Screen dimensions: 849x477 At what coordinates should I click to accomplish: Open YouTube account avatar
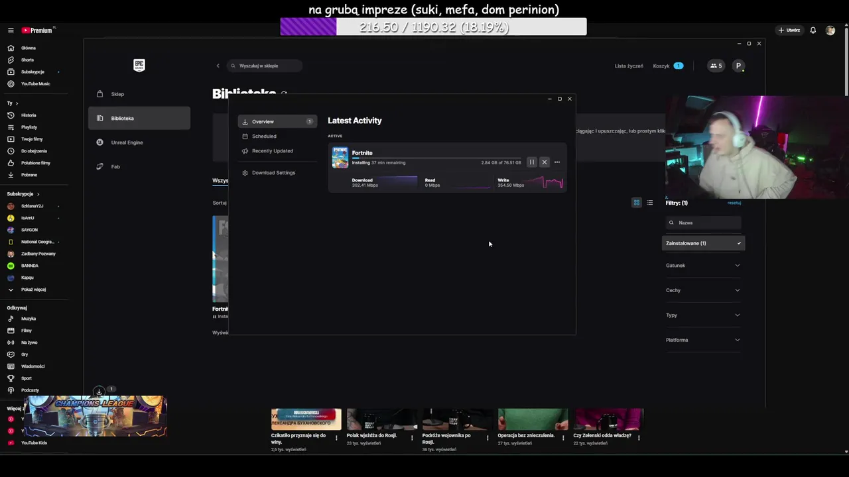coord(830,30)
